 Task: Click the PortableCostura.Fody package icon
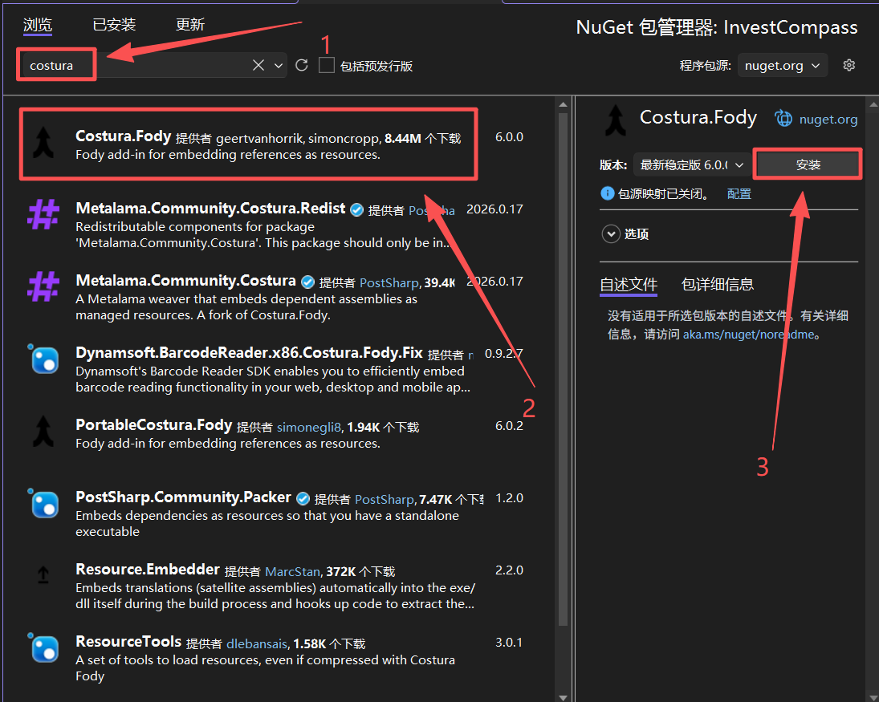click(43, 432)
